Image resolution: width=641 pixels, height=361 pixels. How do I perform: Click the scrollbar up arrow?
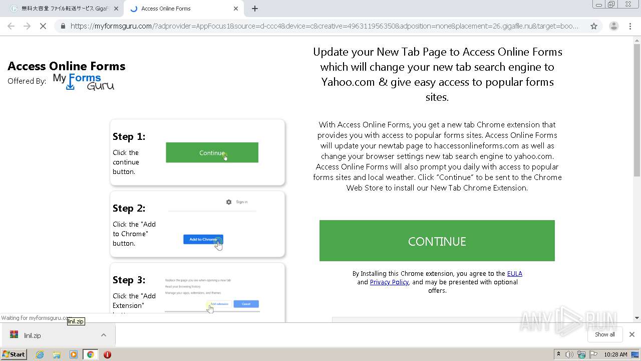click(x=637, y=41)
